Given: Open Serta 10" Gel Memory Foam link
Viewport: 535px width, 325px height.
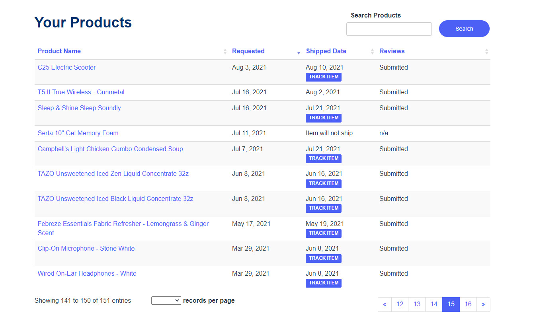Looking at the screenshot, I should 78,133.
